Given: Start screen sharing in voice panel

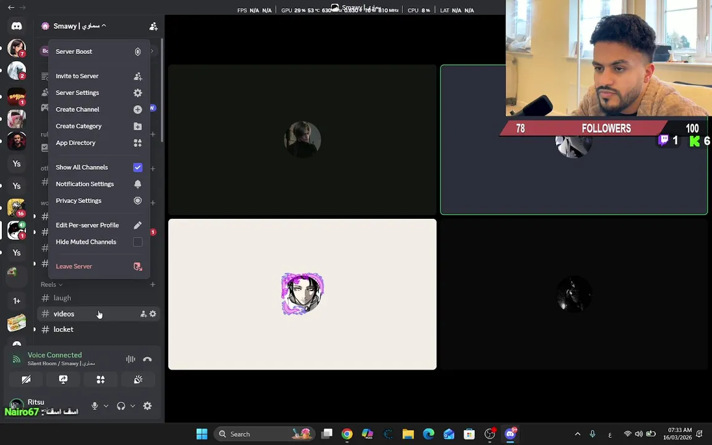Looking at the screenshot, I should pyautogui.click(x=63, y=379).
